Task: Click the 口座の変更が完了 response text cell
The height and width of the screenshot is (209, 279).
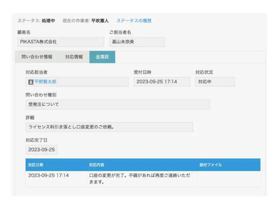Action: click(141, 179)
